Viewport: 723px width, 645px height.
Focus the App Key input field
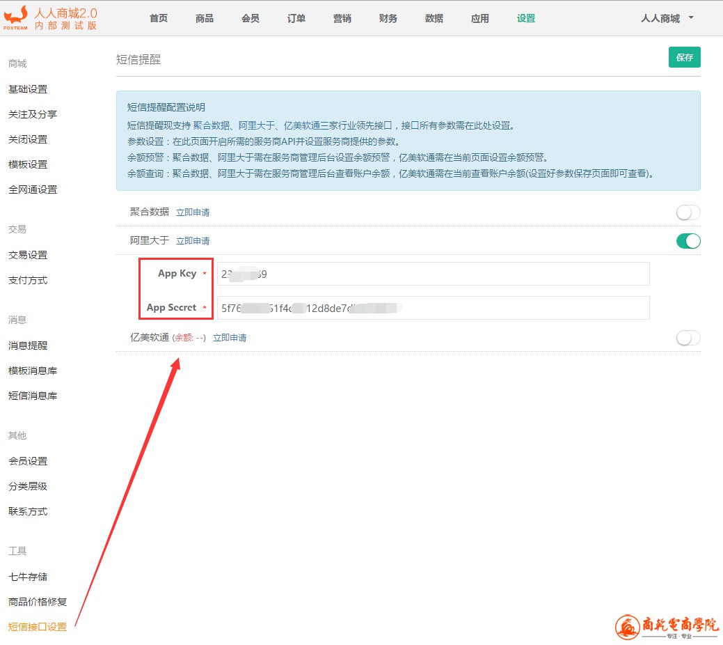coord(434,274)
